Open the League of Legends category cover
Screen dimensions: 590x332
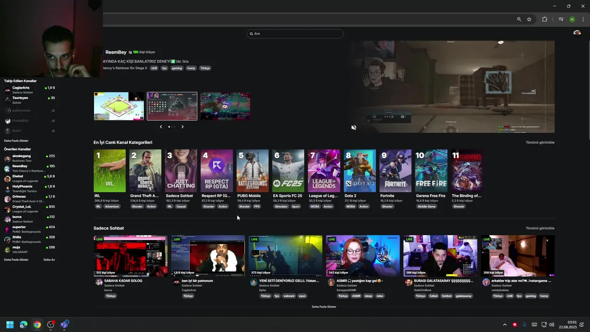pos(324,171)
